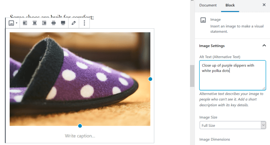Click in the Alt Text field
The height and width of the screenshot is (145, 270).
[233, 75]
